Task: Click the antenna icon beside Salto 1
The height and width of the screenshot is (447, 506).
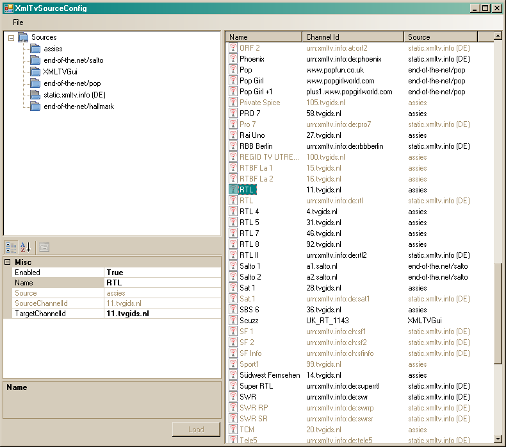Action: [233, 266]
